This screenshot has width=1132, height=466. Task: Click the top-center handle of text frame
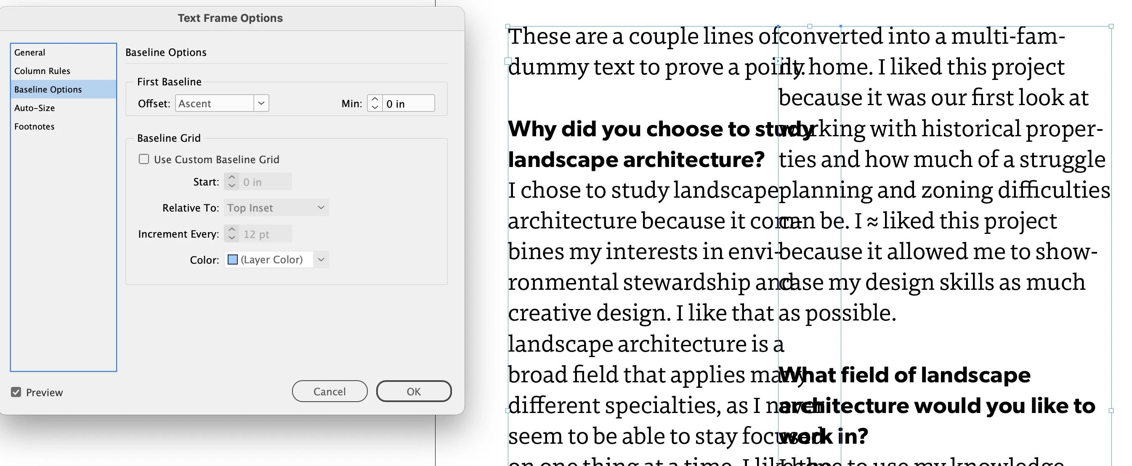click(x=810, y=26)
